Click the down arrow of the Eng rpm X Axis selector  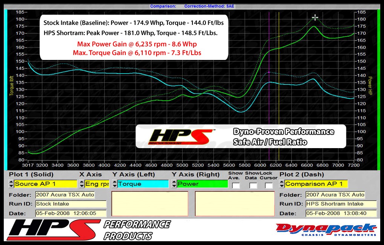coord(82,186)
